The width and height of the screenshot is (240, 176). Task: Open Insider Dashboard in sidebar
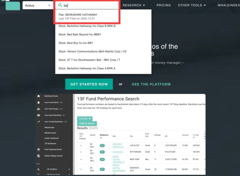tap(52, 138)
